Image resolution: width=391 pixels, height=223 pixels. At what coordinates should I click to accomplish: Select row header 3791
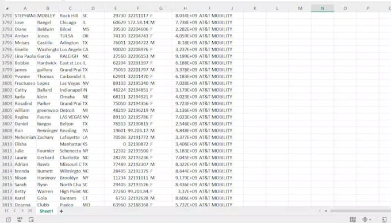coord(7,15)
